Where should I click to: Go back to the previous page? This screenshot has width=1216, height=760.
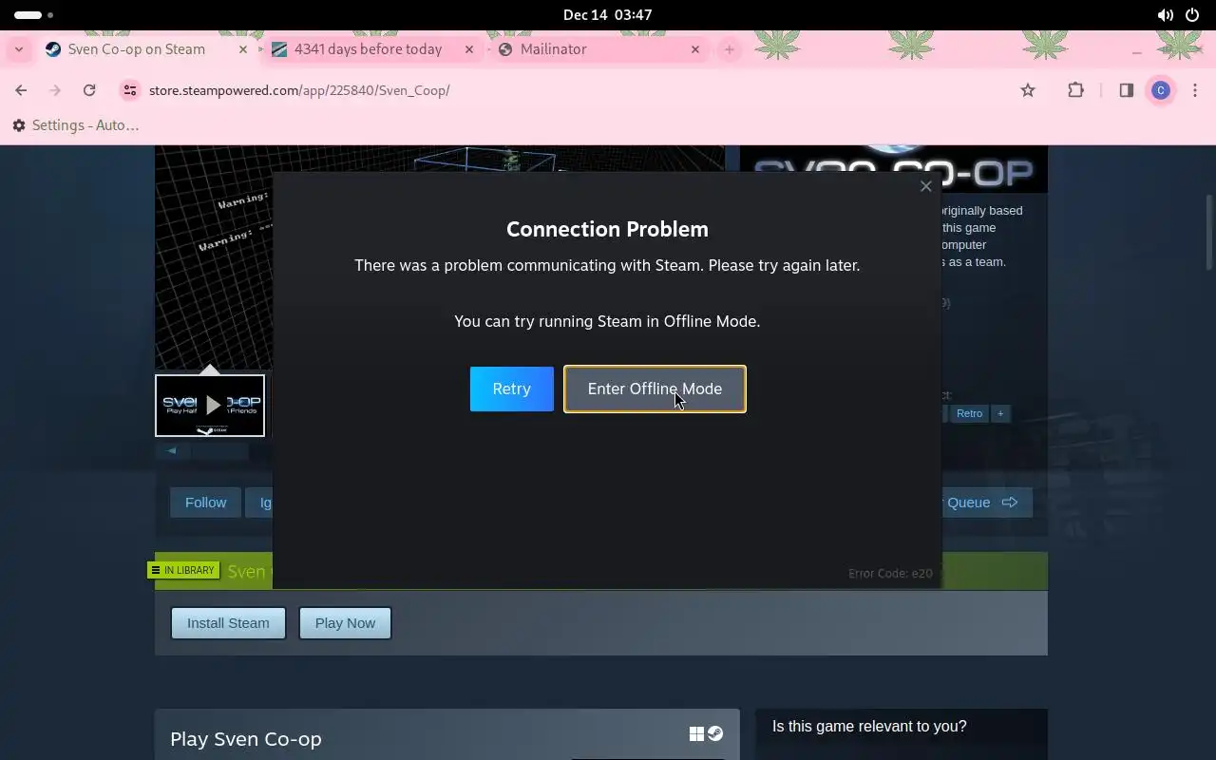click(21, 90)
